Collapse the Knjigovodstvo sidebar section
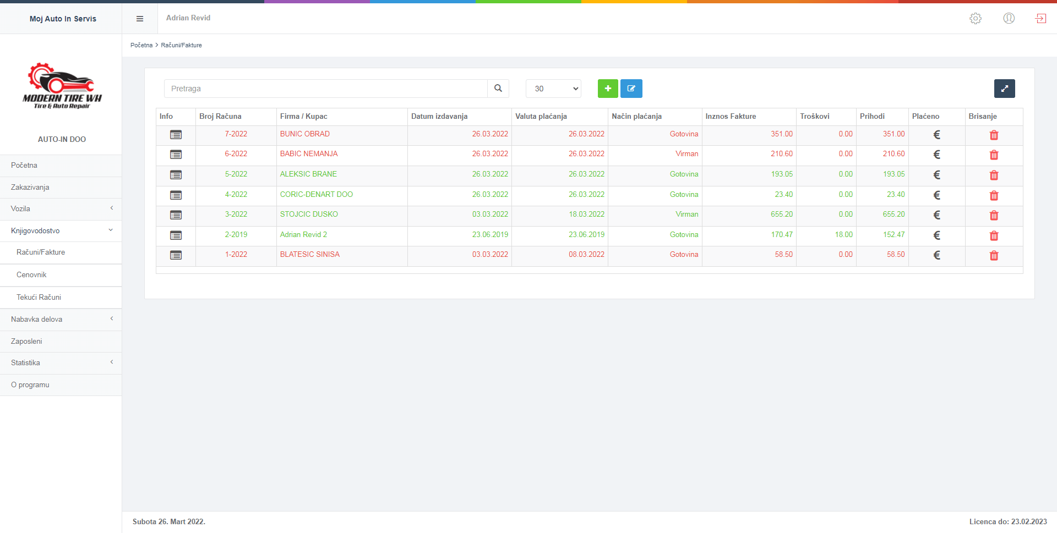 click(x=61, y=231)
